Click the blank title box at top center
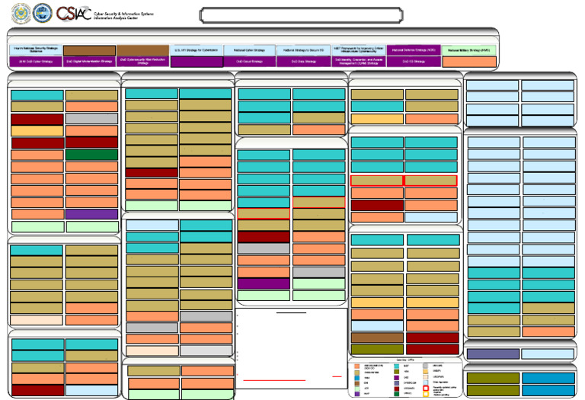 [x=301, y=15]
